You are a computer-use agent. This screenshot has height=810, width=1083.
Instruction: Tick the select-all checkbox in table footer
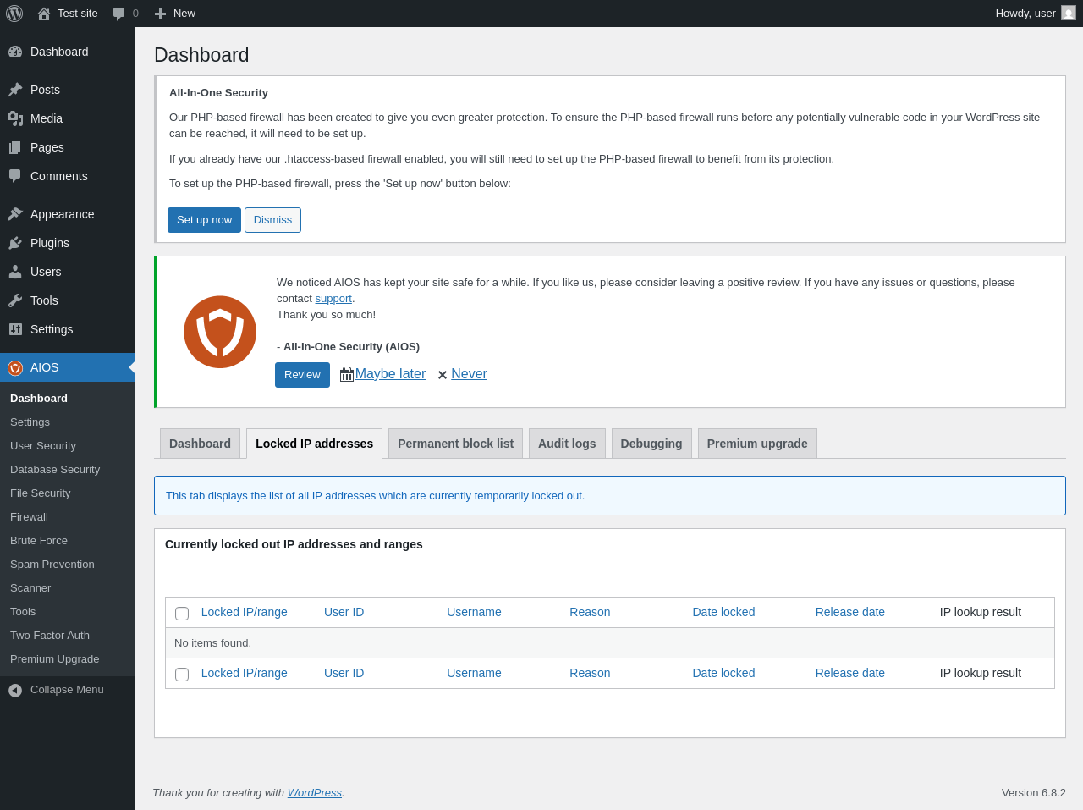pyautogui.click(x=182, y=674)
